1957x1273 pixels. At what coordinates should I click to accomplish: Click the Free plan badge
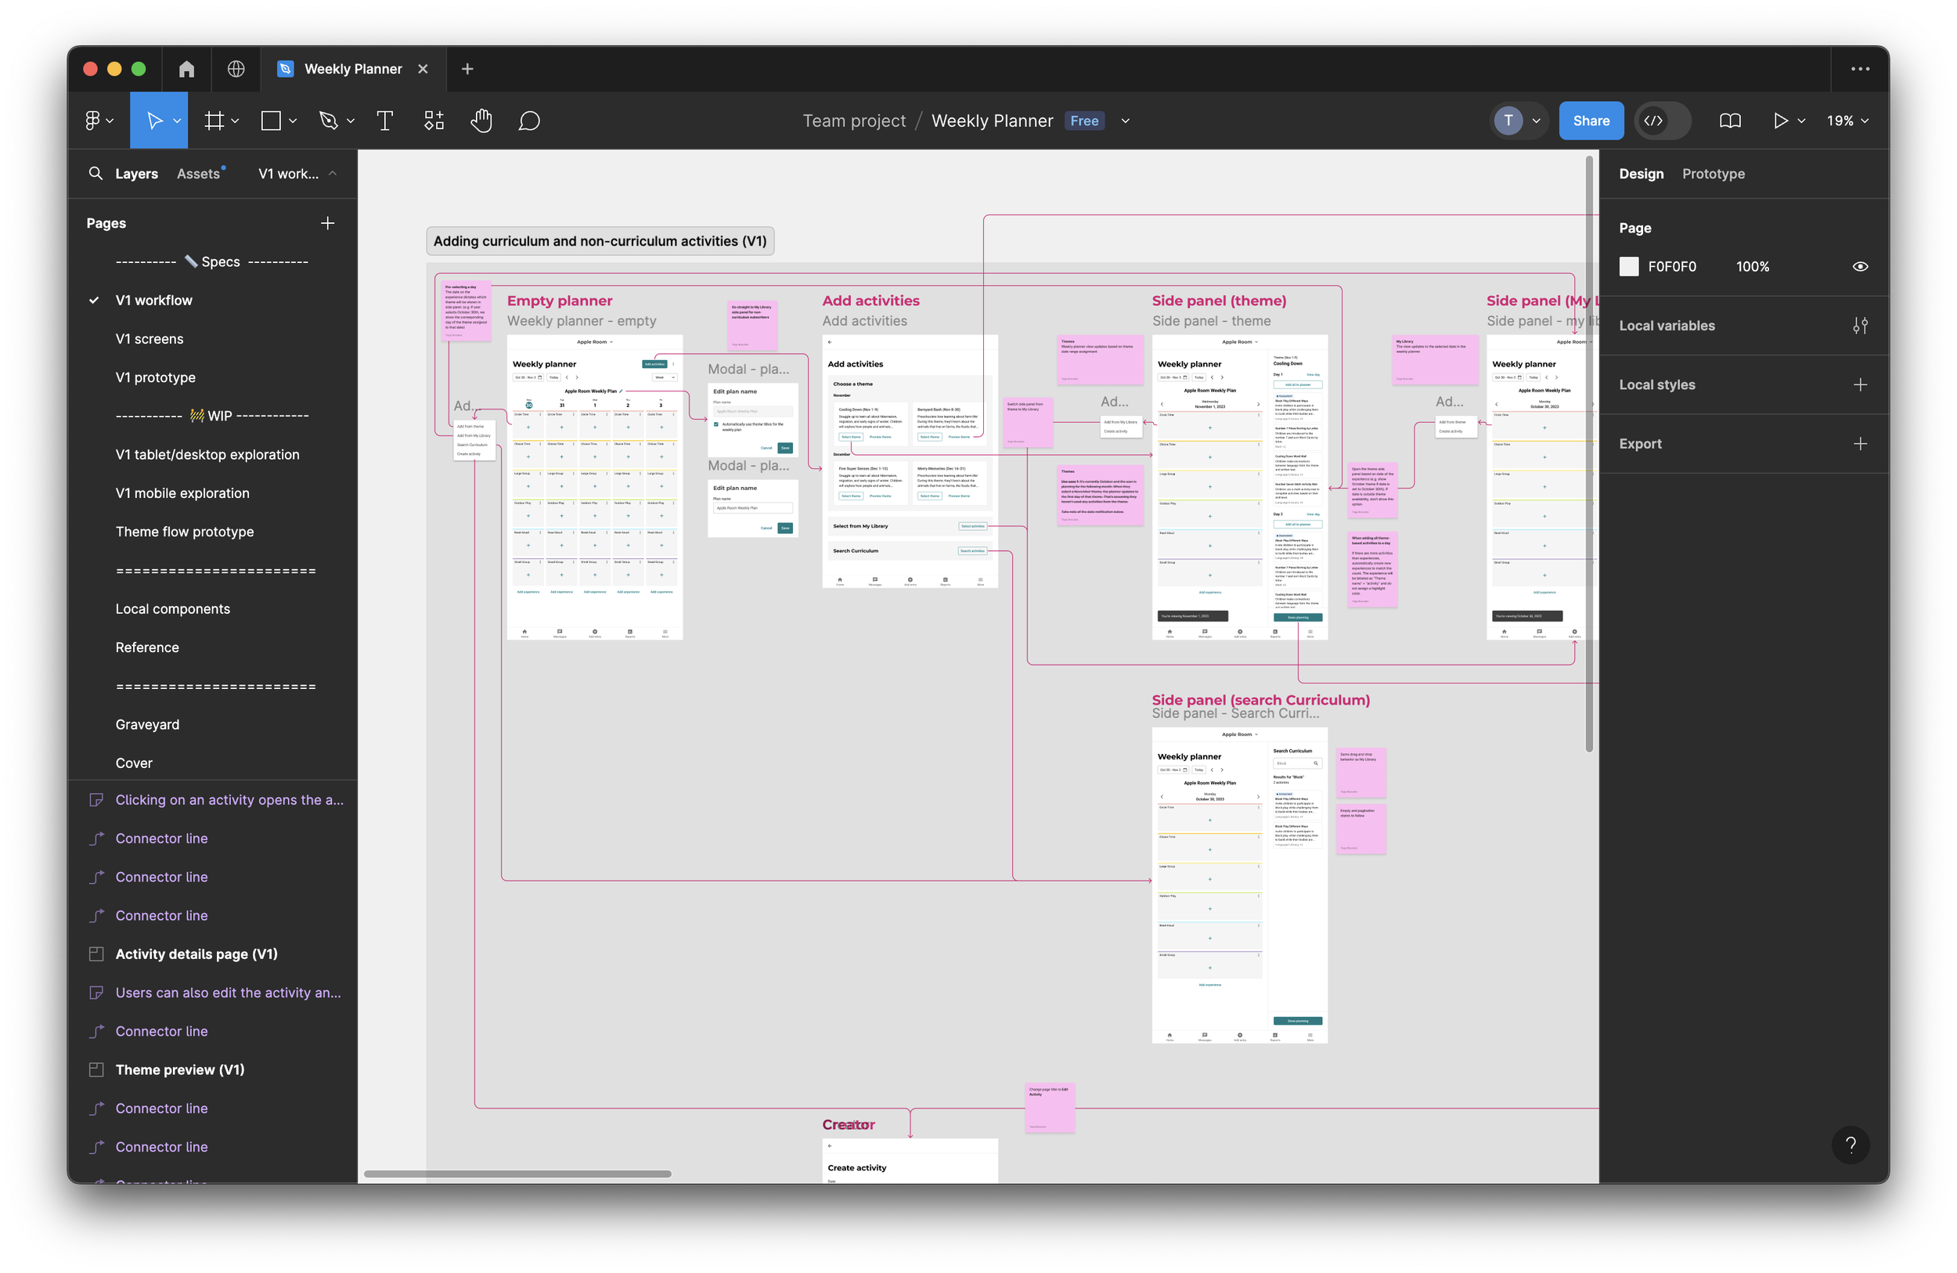click(1085, 121)
